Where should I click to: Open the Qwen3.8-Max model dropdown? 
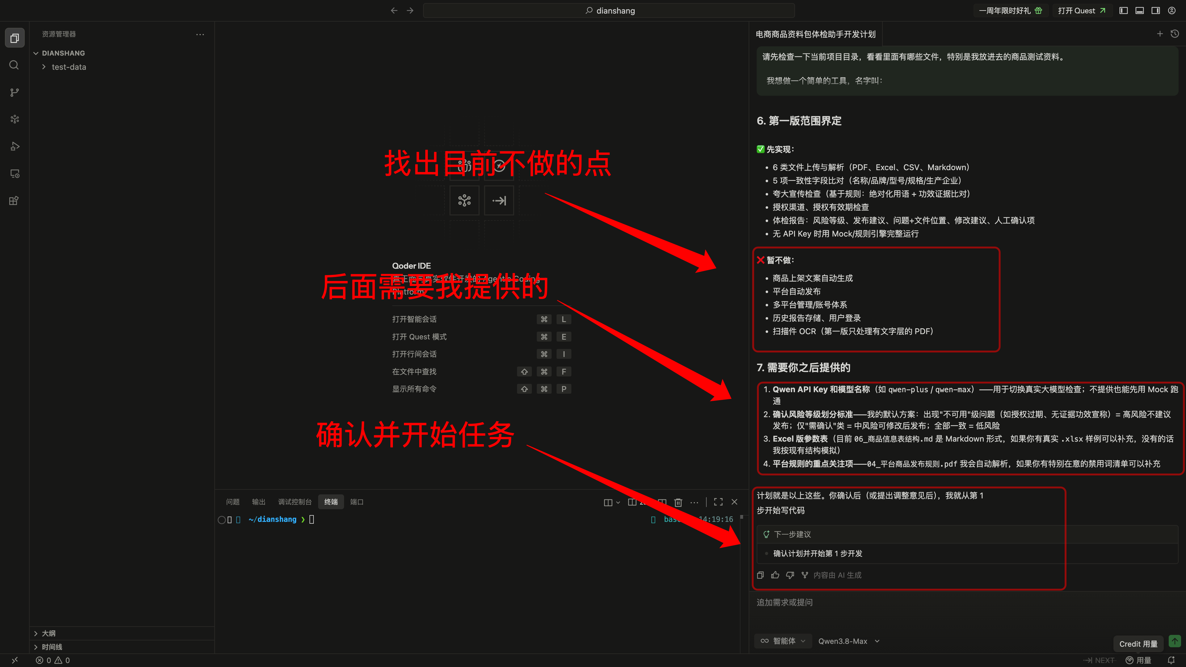[848, 641]
